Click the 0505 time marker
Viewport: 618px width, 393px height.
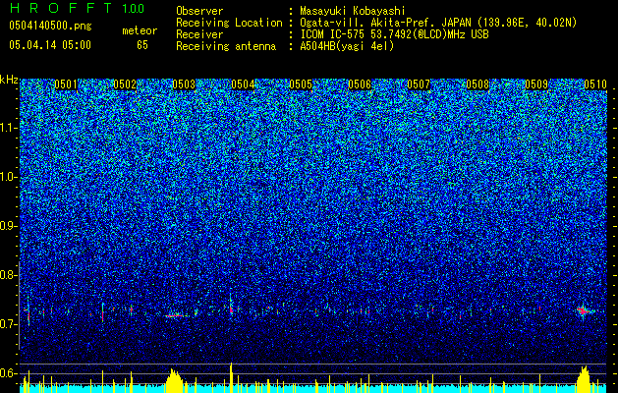pos(301,84)
